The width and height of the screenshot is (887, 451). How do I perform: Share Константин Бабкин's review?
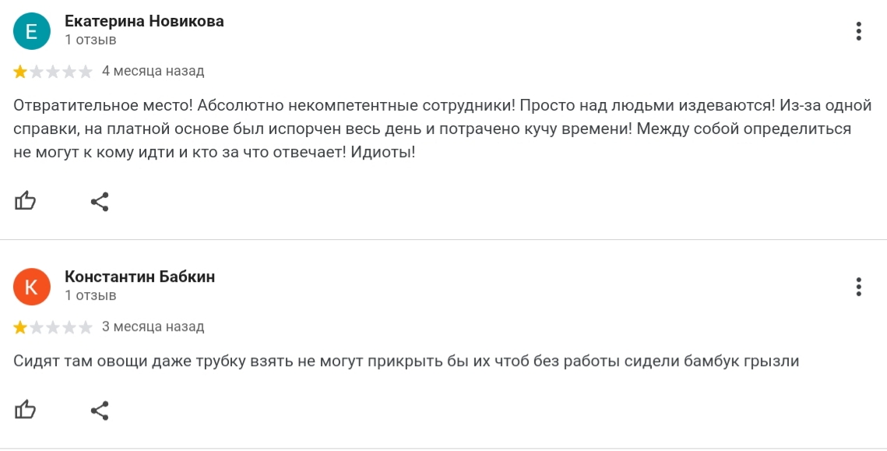(x=100, y=410)
